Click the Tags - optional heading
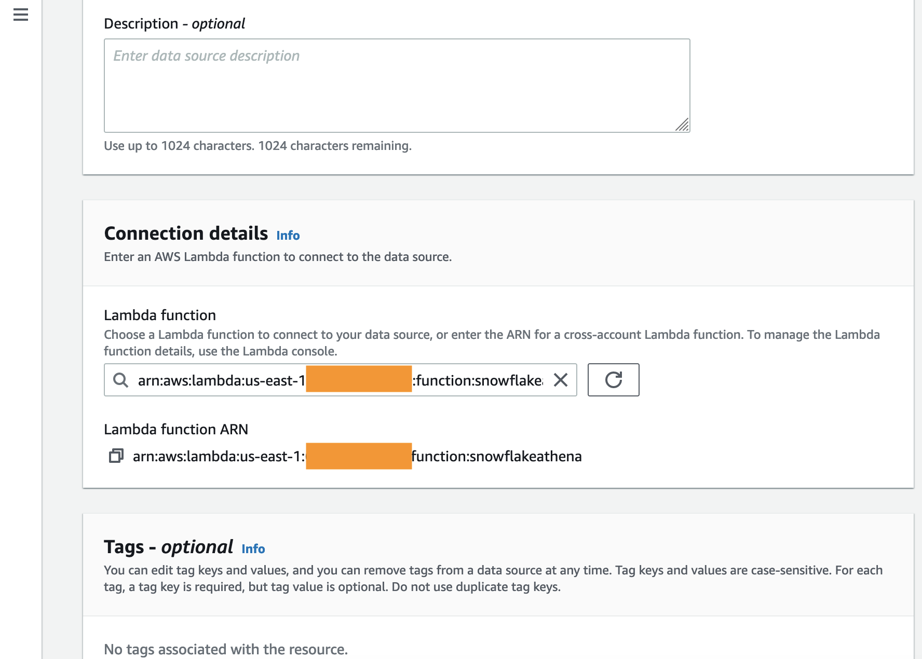The height and width of the screenshot is (659, 922). click(168, 547)
